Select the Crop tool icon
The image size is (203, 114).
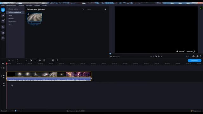36,60
